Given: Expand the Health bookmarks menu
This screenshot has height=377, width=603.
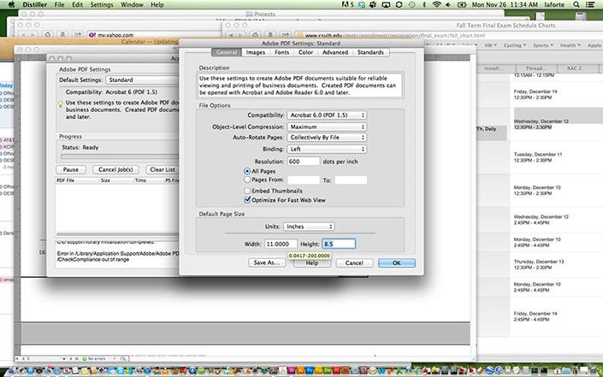Looking at the screenshot, I should (570, 45).
